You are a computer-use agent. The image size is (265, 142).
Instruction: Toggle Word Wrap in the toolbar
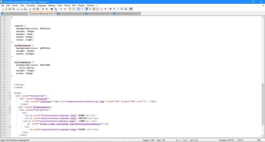(x=79, y=9)
